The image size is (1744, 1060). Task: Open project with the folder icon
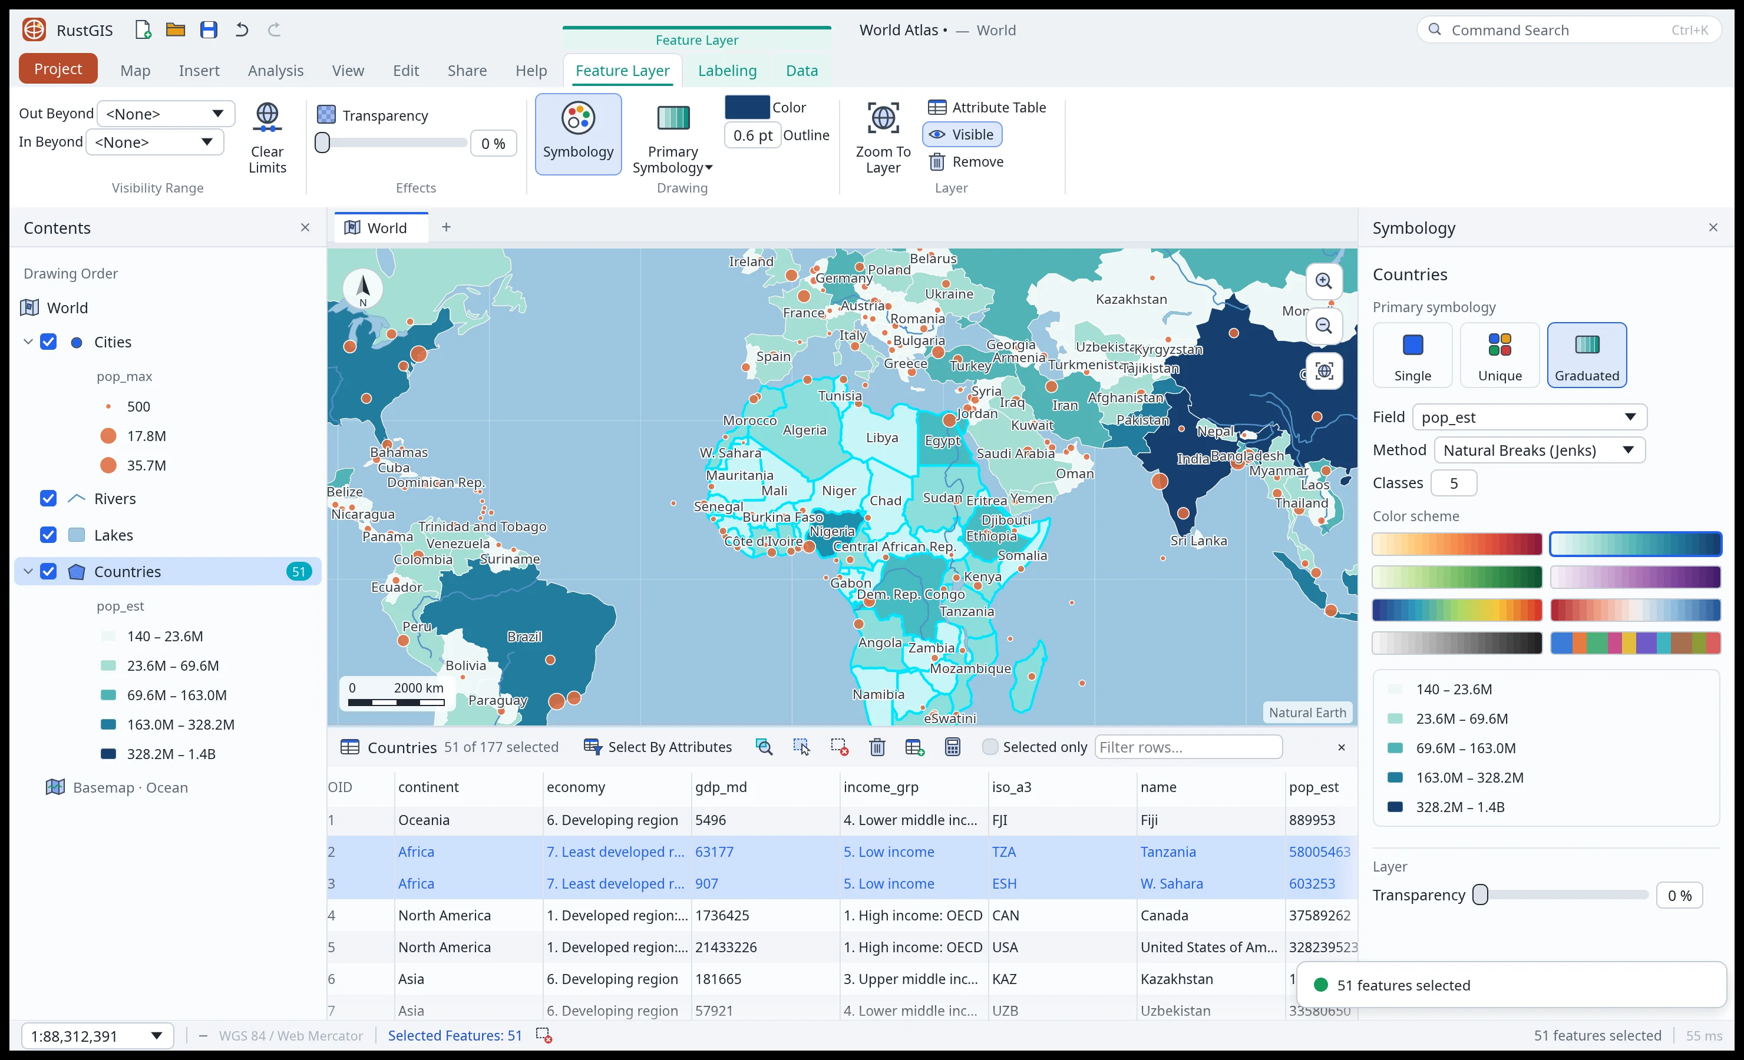click(x=175, y=29)
